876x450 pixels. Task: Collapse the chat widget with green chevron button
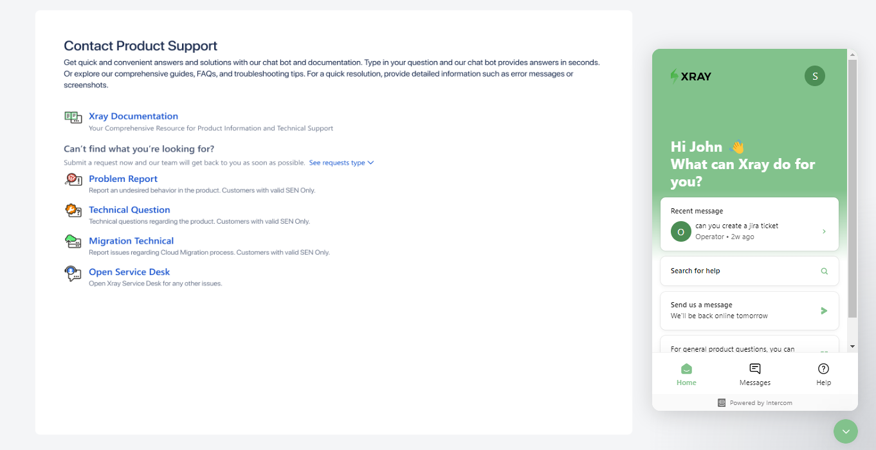pos(846,431)
